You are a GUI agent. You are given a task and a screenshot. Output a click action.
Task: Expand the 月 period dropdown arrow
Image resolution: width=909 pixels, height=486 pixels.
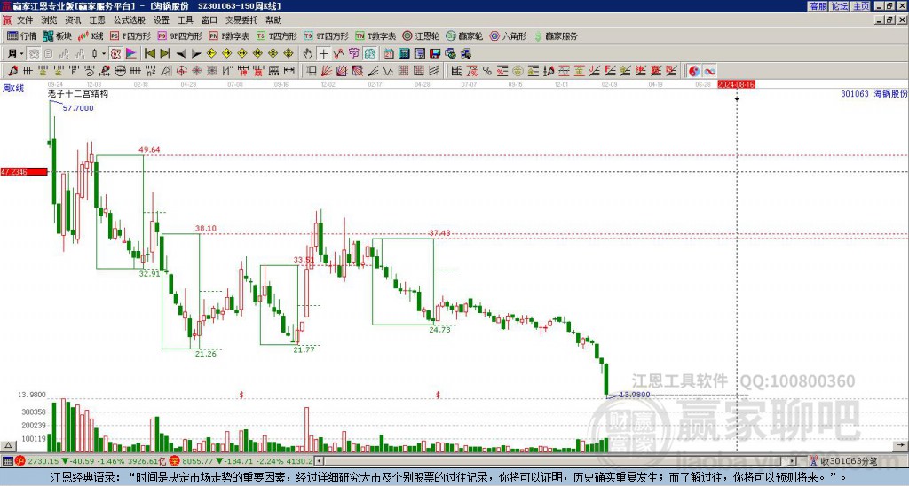pyautogui.click(x=21, y=54)
